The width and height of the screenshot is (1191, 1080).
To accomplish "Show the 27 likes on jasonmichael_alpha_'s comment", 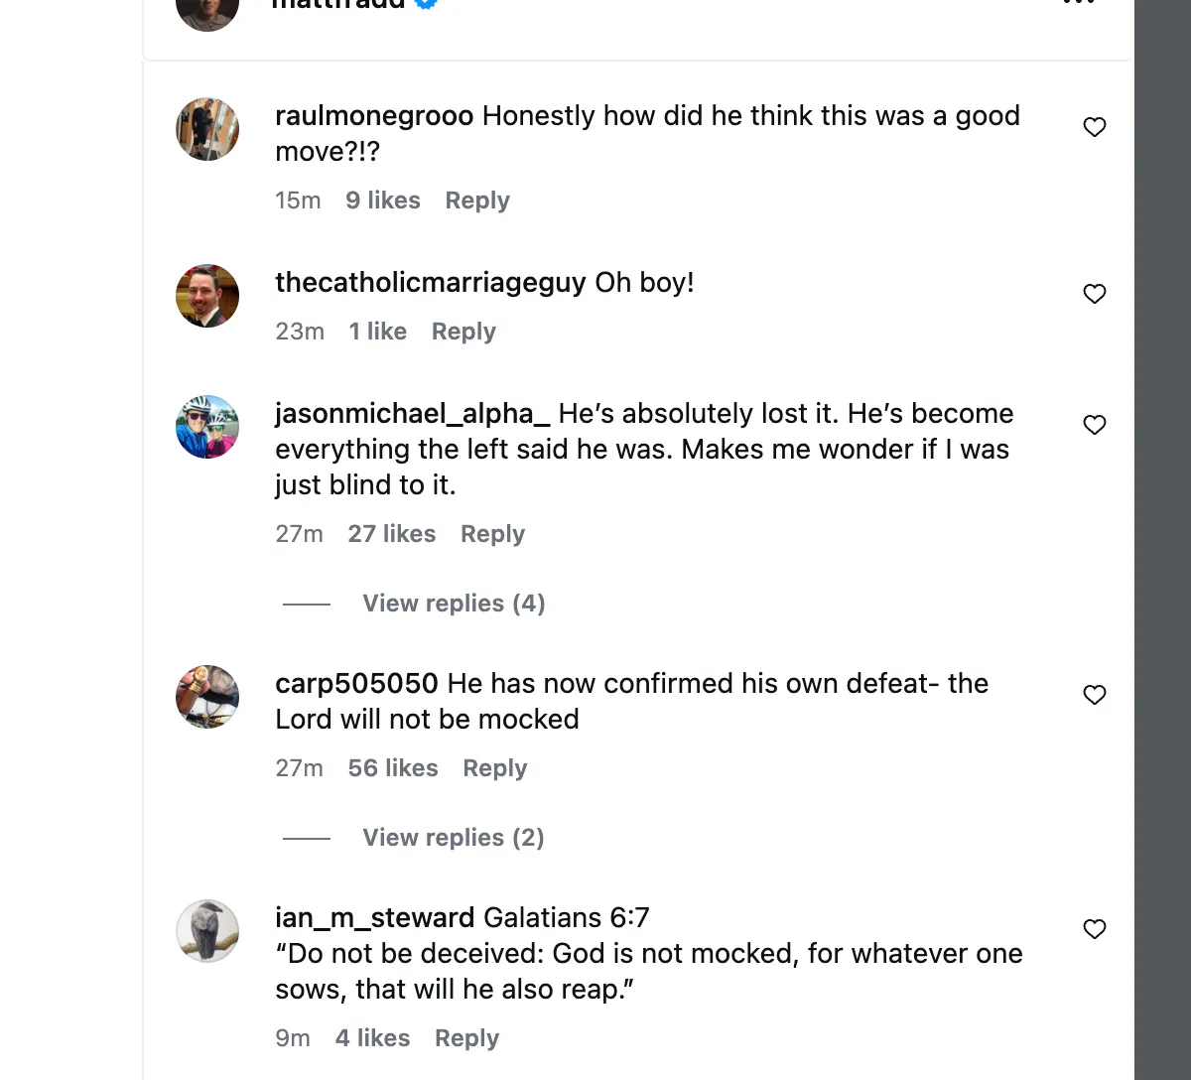I will click(391, 534).
